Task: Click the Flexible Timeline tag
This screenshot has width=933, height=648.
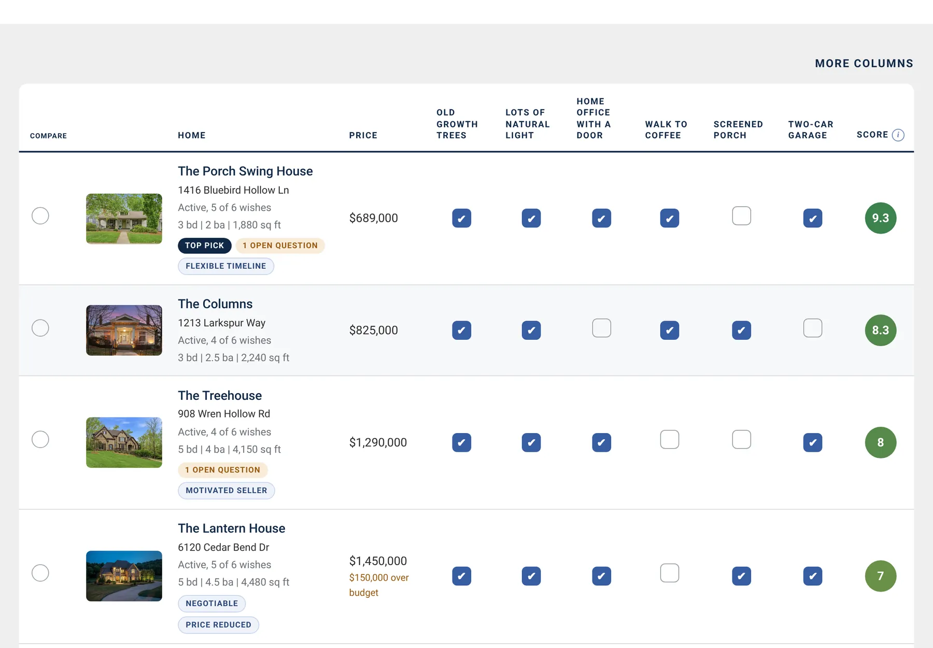Action: [x=226, y=266]
